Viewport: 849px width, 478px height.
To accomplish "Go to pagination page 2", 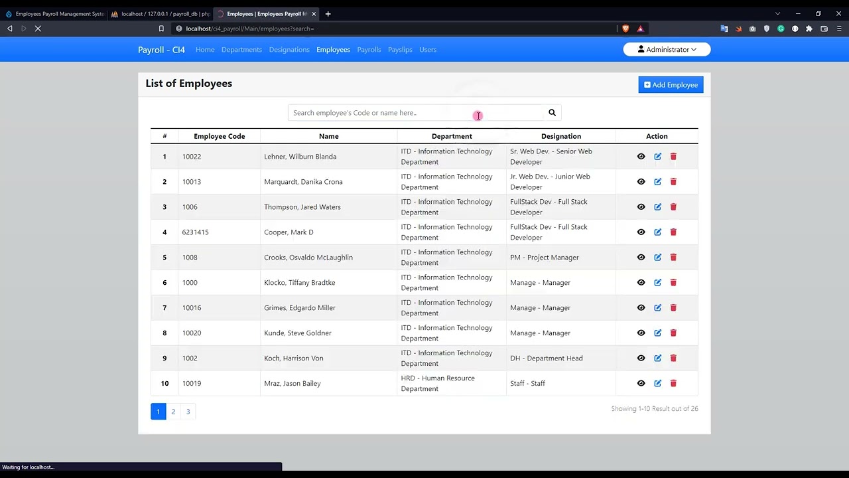I will pyautogui.click(x=173, y=412).
